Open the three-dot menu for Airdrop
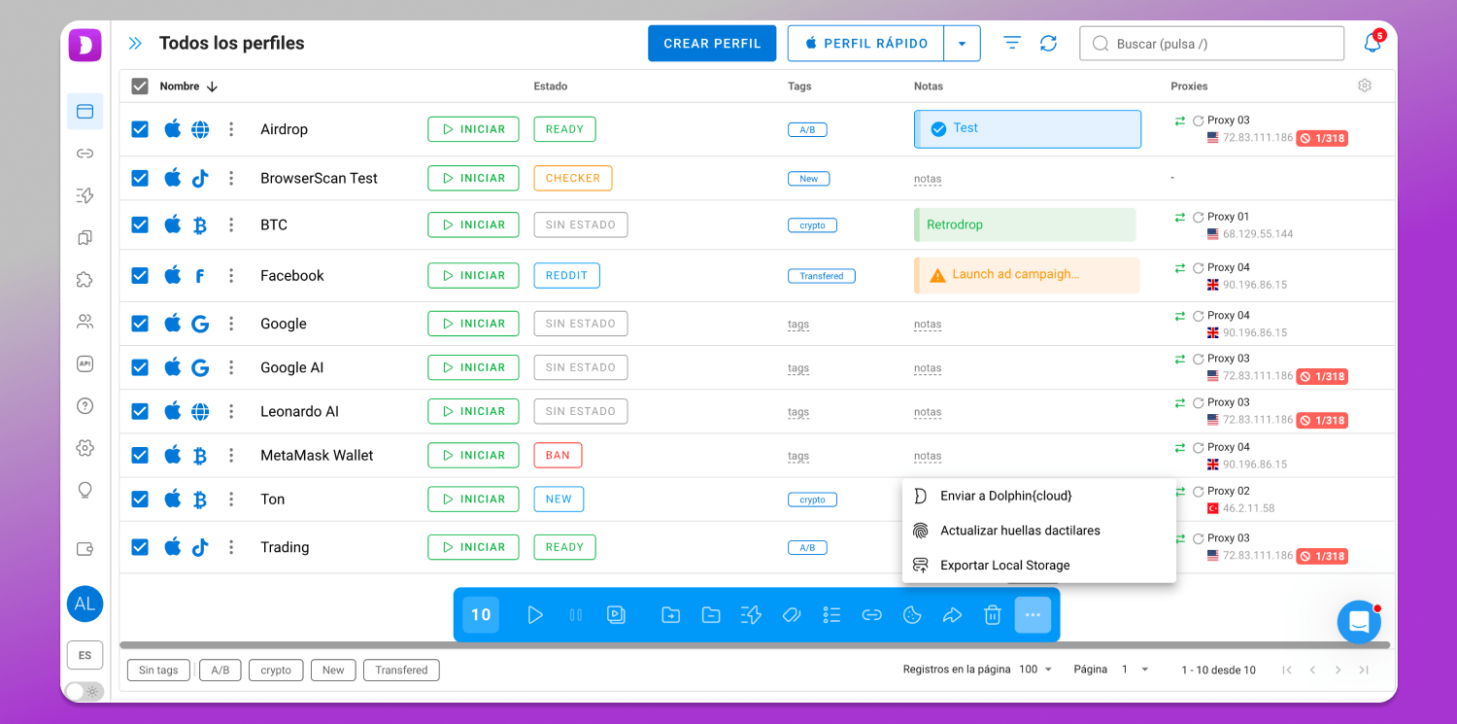 [x=231, y=129]
